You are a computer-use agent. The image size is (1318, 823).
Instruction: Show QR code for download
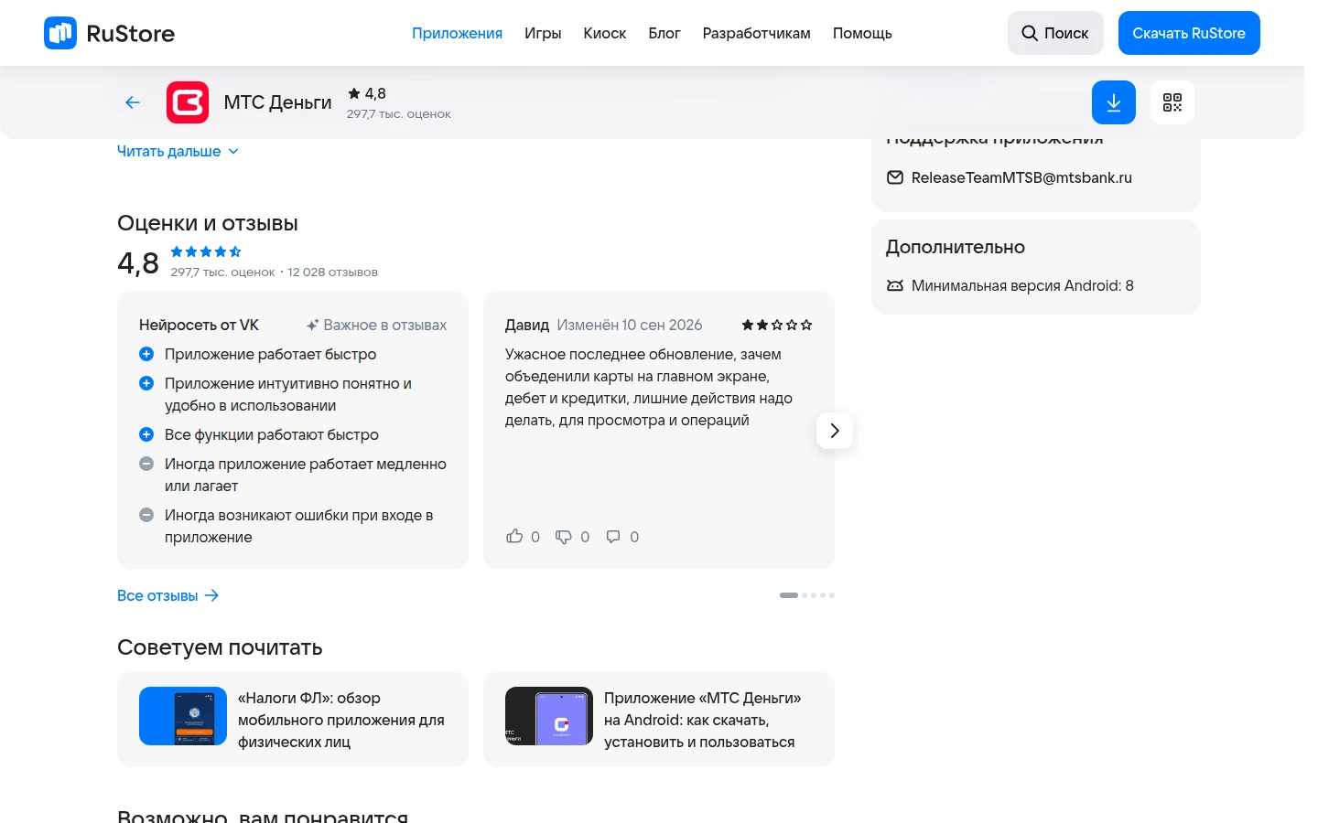[1172, 102]
